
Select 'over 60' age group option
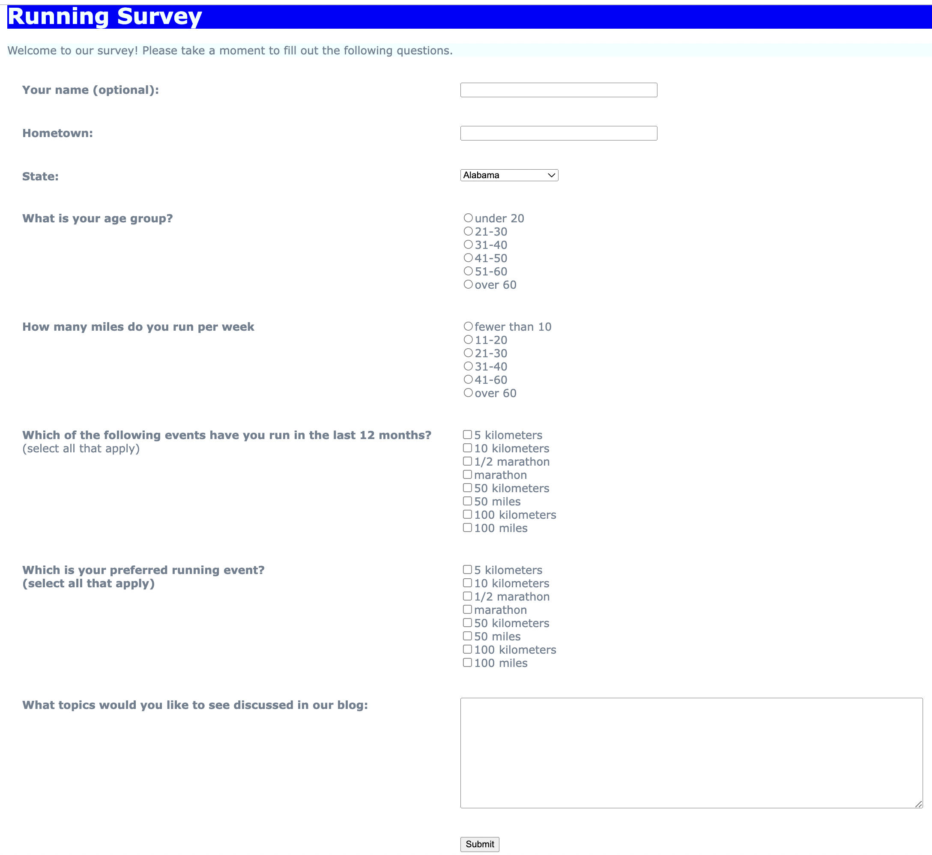click(467, 284)
